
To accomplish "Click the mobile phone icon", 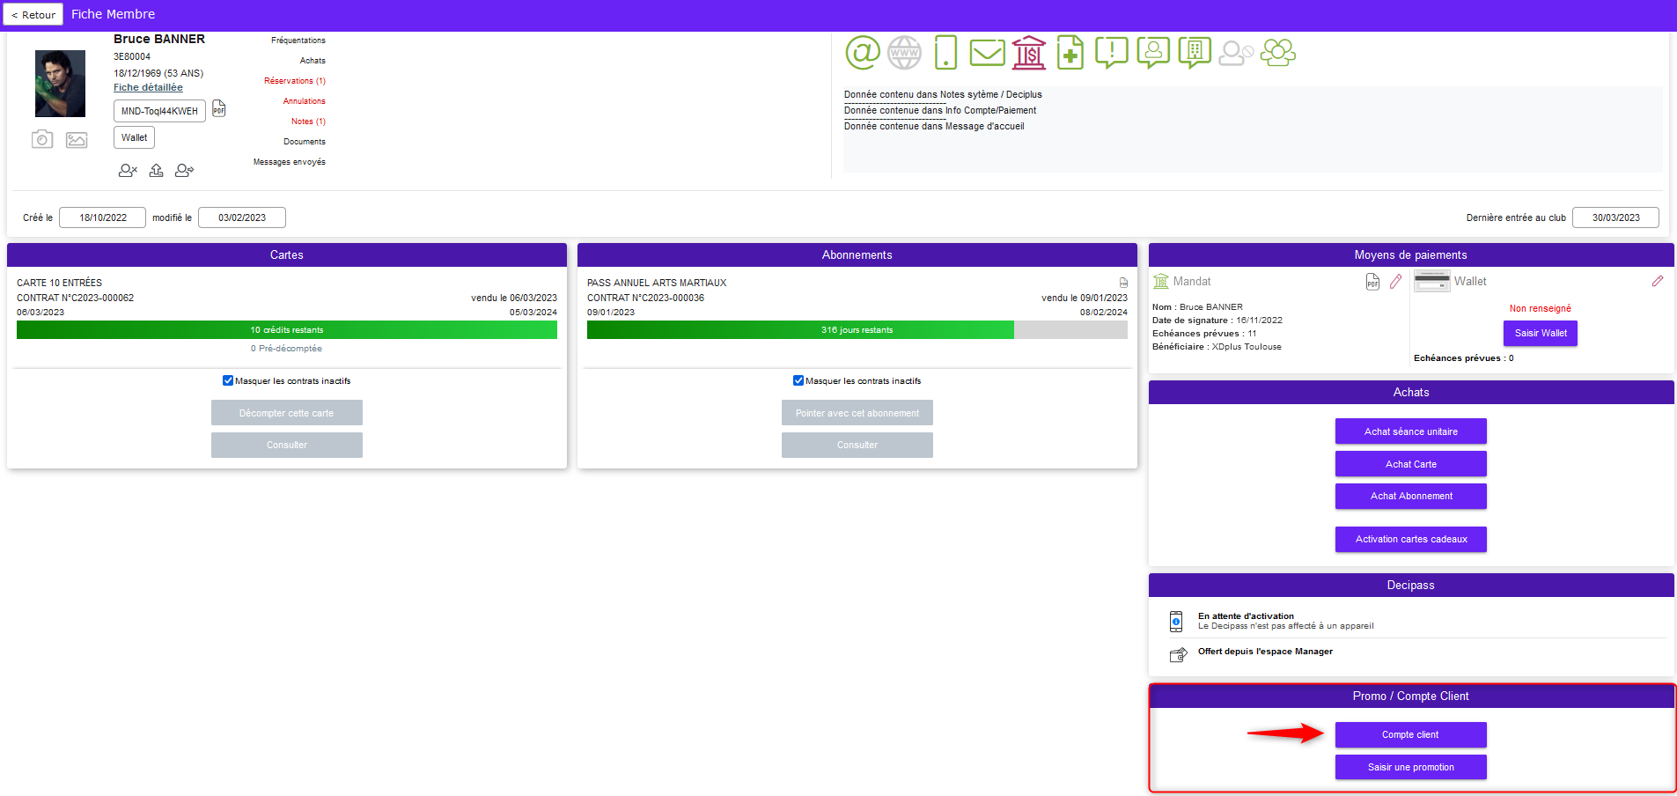I will pyautogui.click(x=945, y=53).
